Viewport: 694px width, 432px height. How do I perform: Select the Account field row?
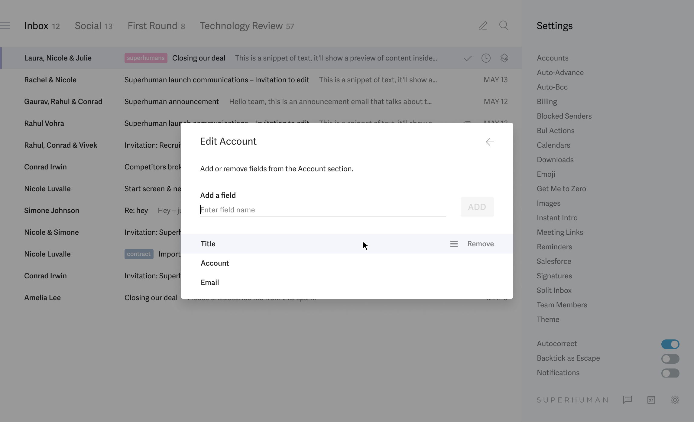(347, 263)
